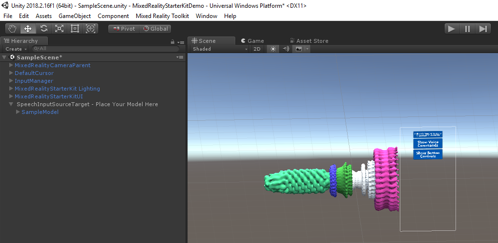Click the Hierarchy search field
Screen dimensions: 498x243
pyautogui.click(x=105, y=49)
